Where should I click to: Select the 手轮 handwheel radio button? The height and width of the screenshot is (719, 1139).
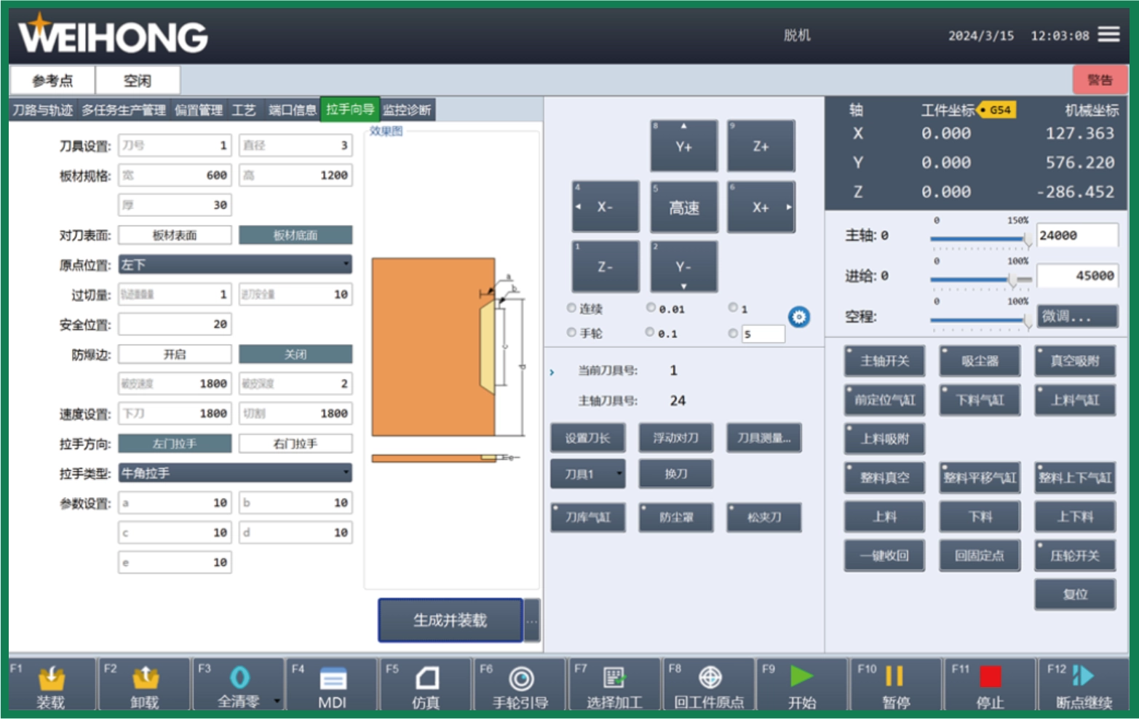click(x=571, y=333)
